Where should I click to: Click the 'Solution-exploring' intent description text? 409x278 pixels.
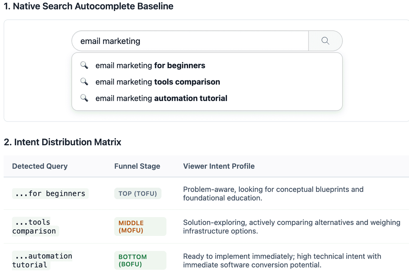coord(292,227)
